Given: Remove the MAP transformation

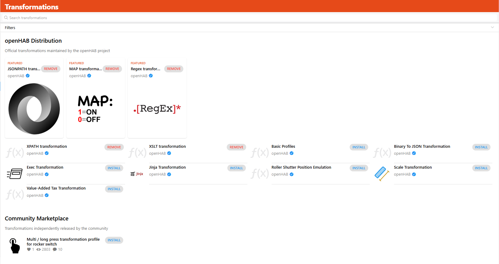Looking at the screenshot, I should click(x=112, y=69).
